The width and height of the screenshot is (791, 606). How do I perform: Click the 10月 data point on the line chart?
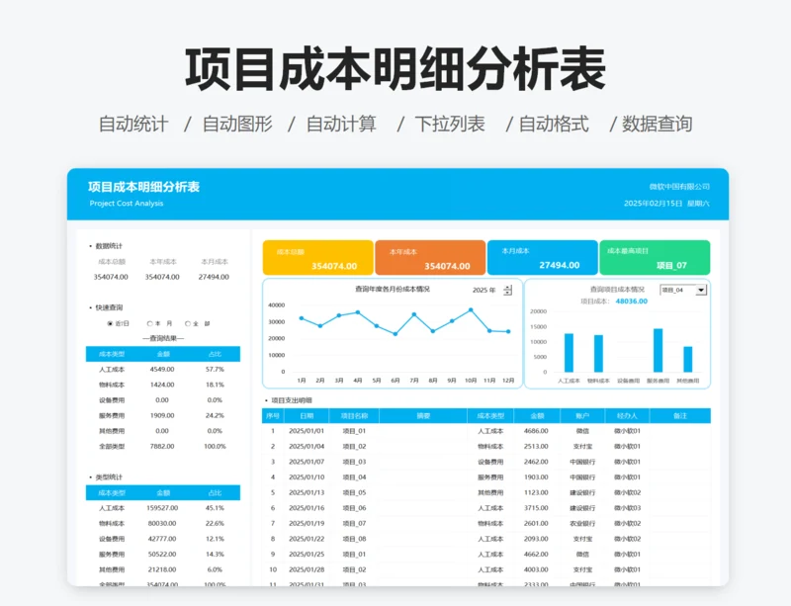[x=471, y=309]
